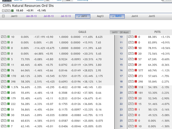Open chart icon for the 18 strike call

pos(2,81)
